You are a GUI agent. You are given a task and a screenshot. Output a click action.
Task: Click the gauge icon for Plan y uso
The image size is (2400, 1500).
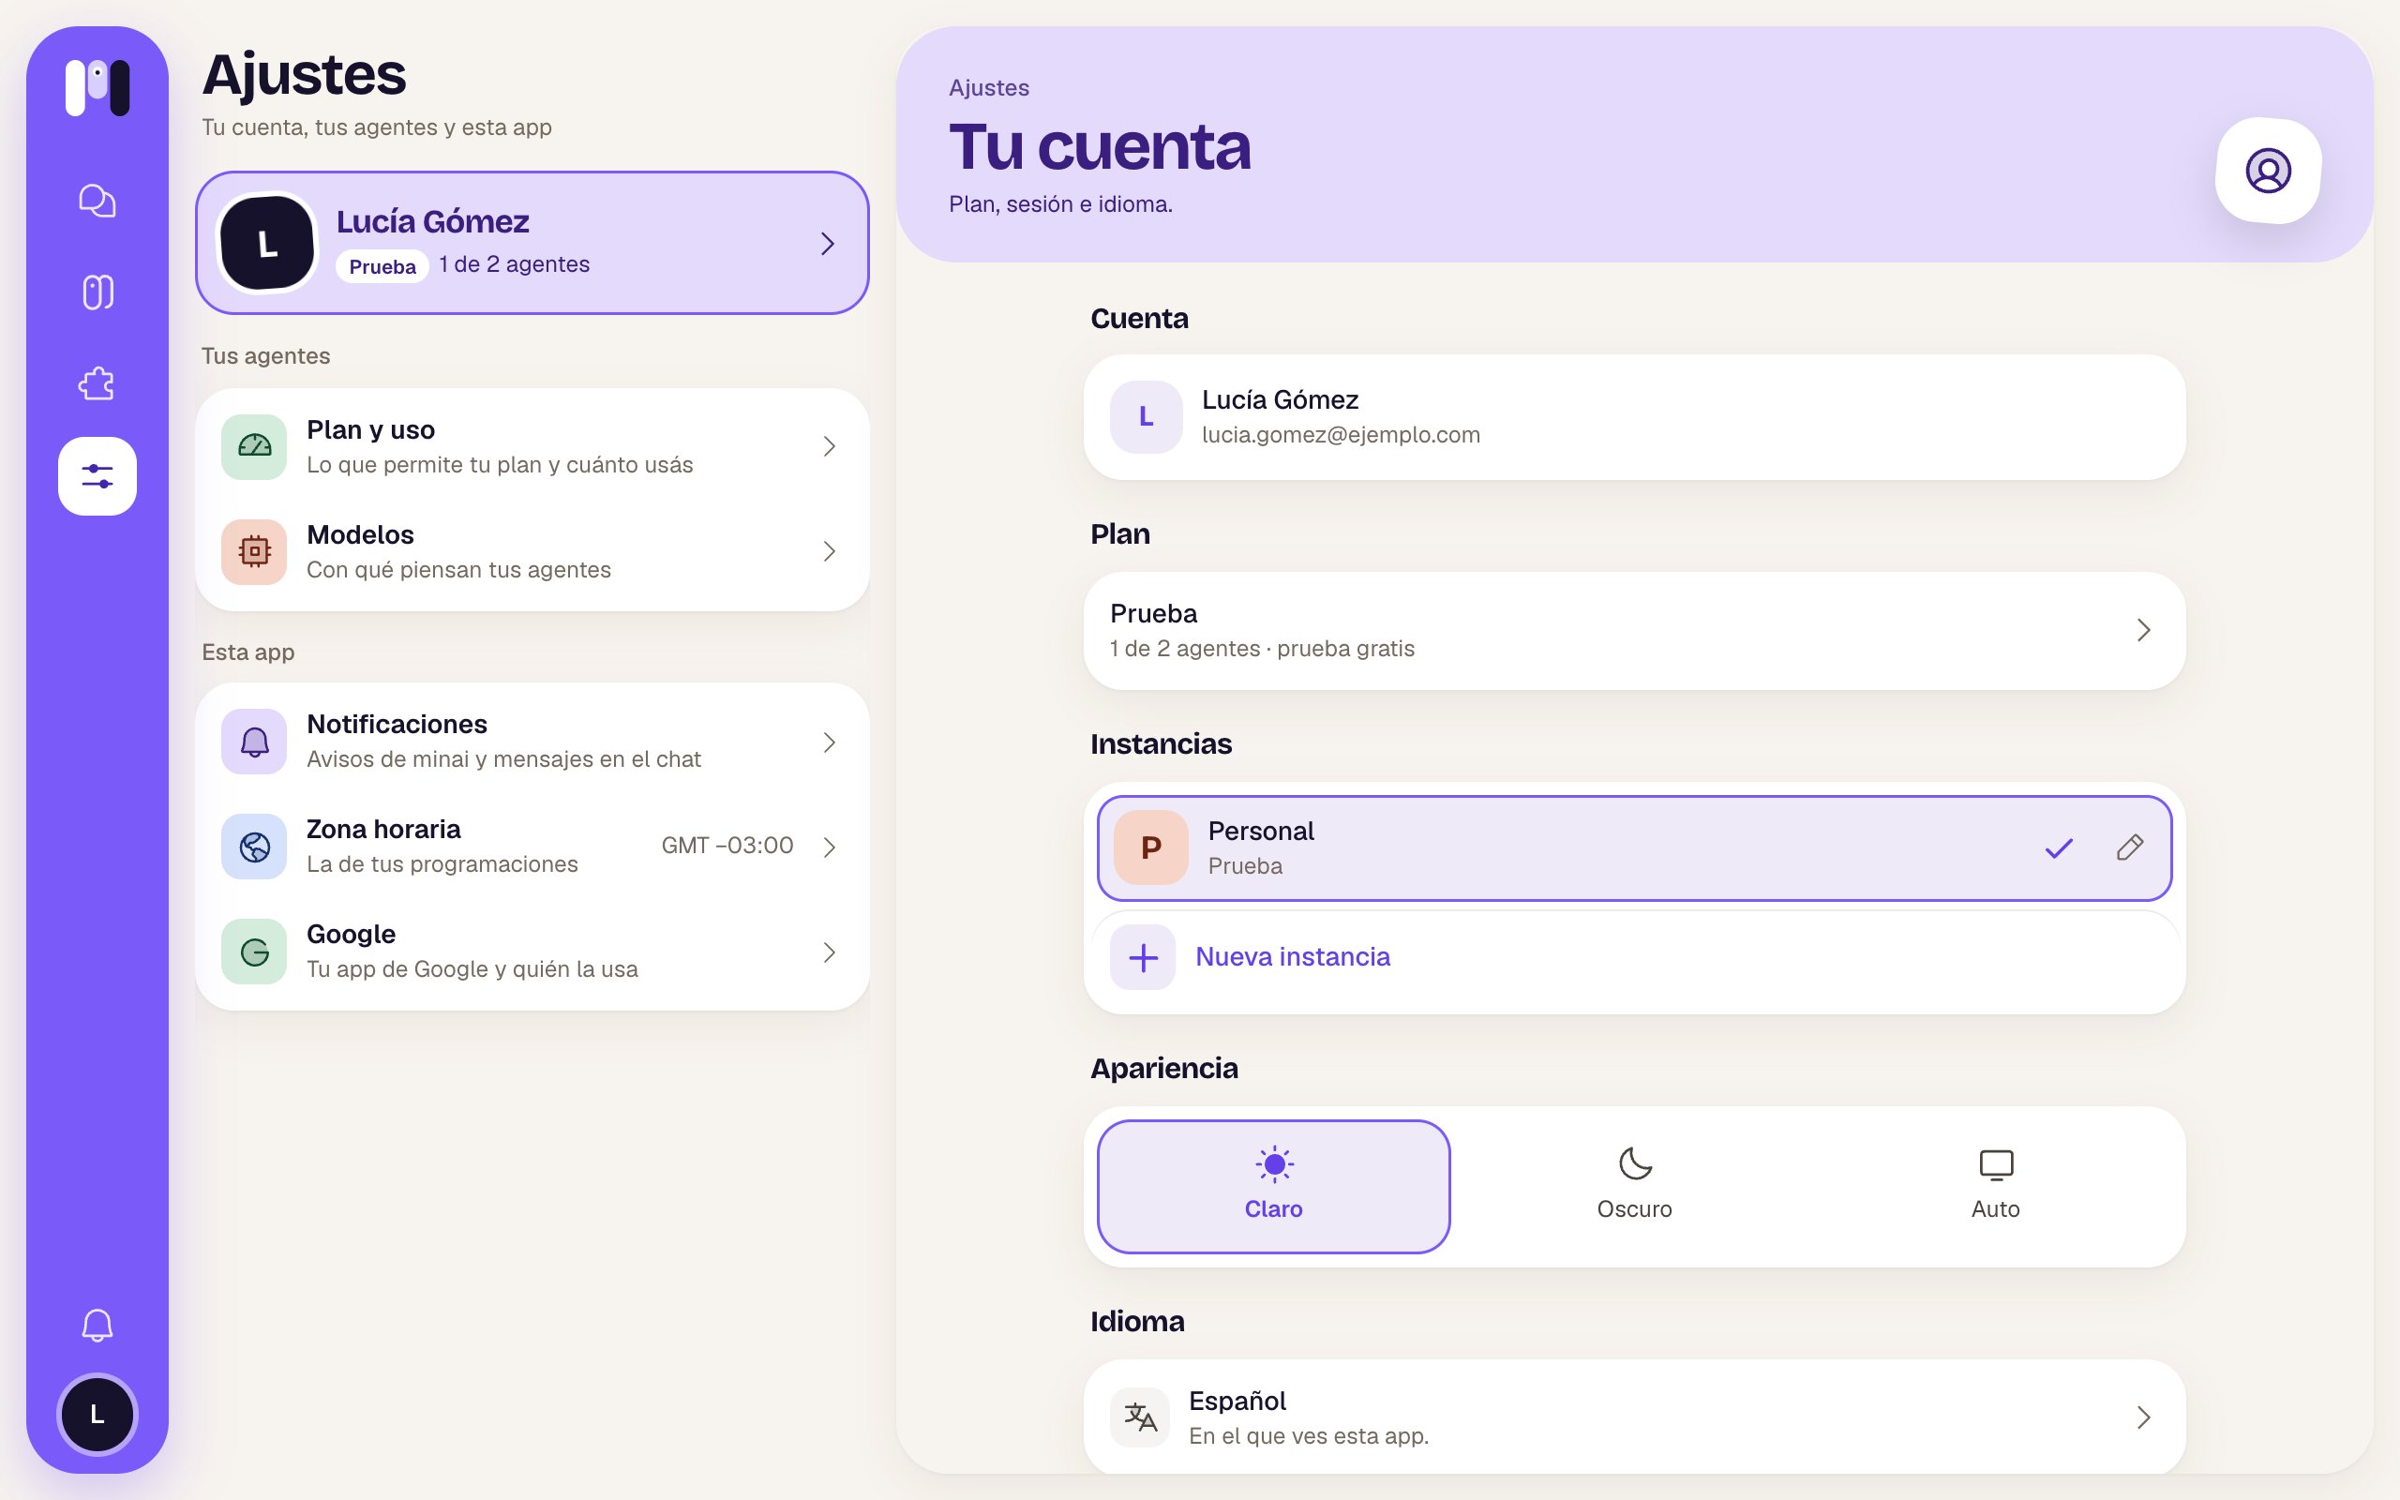(x=254, y=446)
